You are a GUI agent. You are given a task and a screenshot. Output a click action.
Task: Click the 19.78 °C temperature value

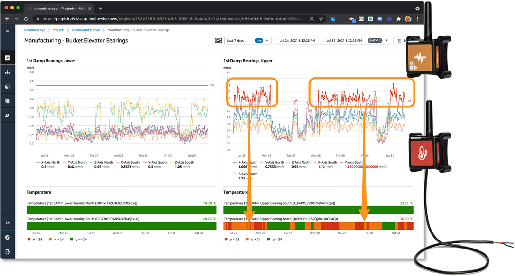[210, 203]
